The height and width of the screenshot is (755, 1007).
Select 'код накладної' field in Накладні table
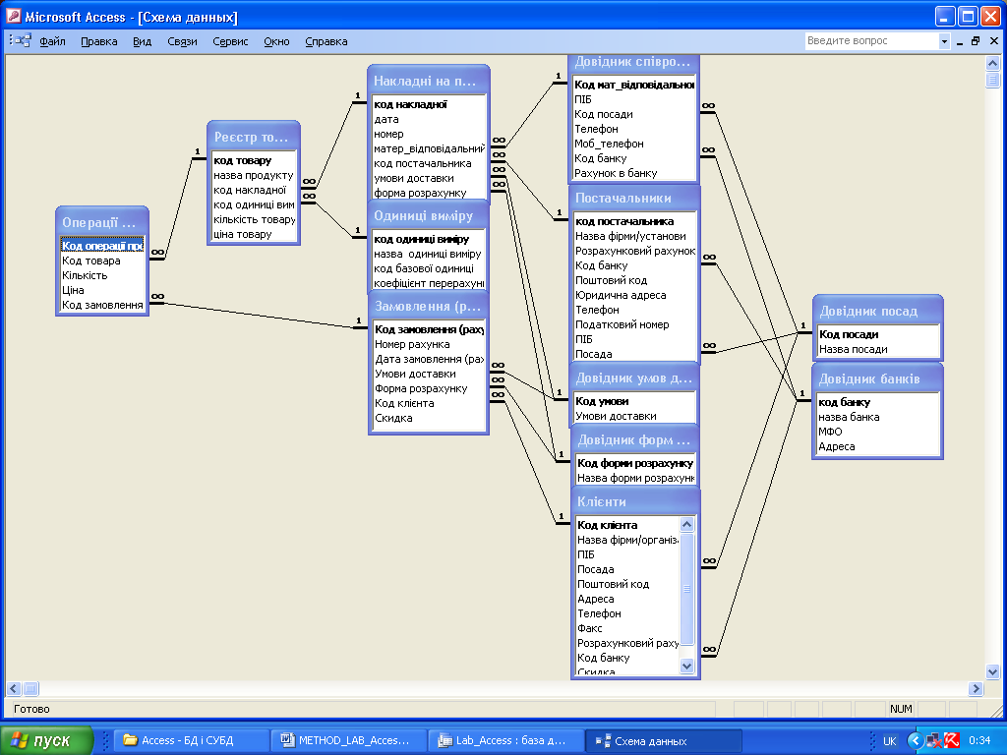click(429, 104)
